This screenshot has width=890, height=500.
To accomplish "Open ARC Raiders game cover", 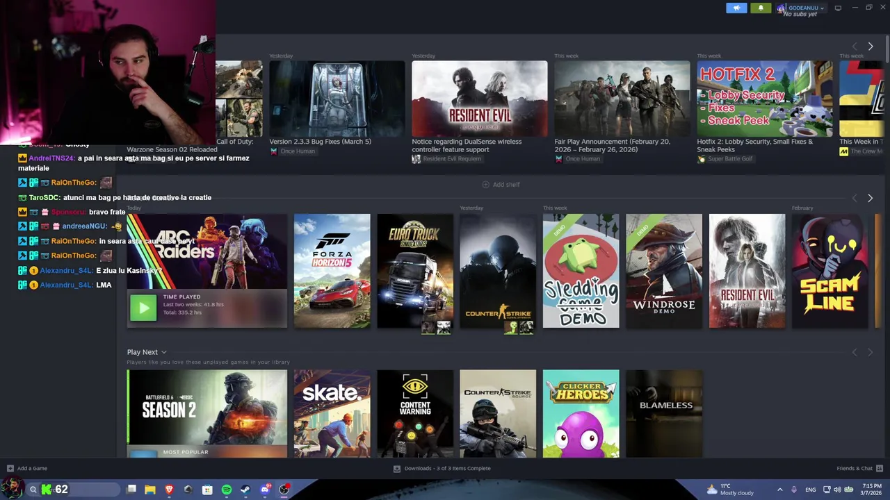I will 207,251.
